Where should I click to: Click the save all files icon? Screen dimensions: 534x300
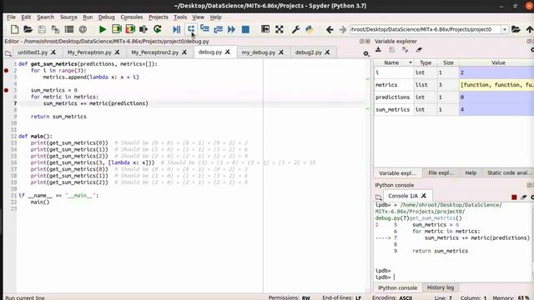[55, 29]
